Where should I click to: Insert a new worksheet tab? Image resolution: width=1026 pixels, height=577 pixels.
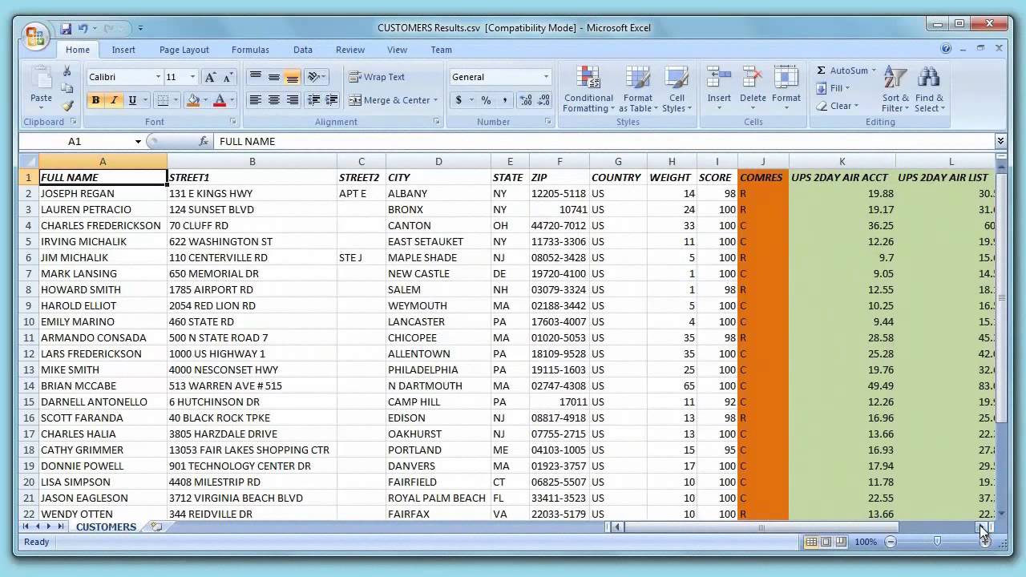tap(156, 527)
